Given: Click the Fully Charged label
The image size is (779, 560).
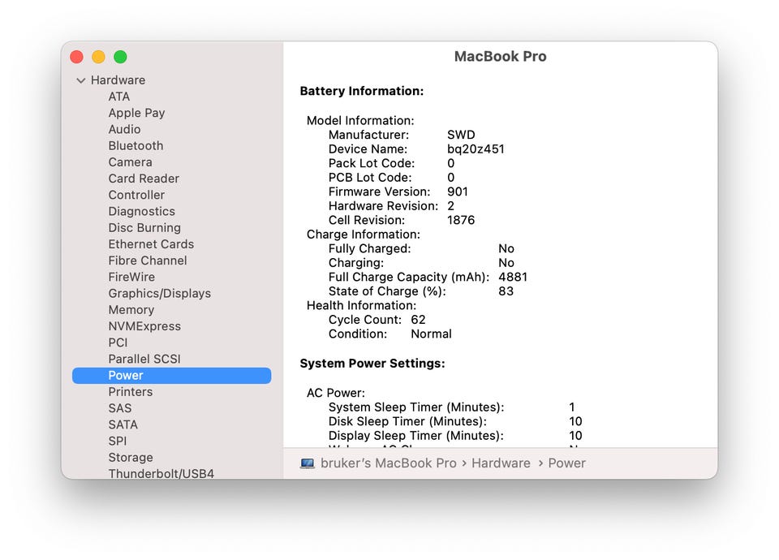Looking at the screenshot, I should [370, 249].
